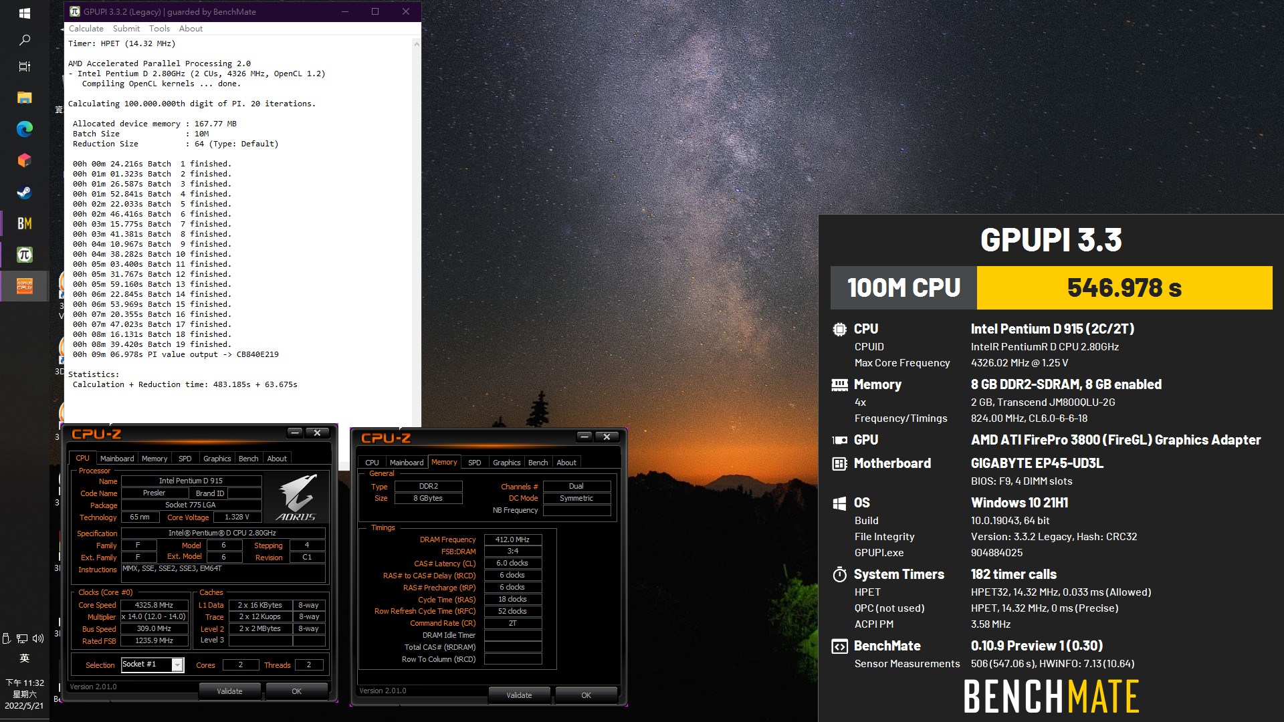Open the network tray icon
The height and width of the screenshot is (722, 1284).
point(22,638)
